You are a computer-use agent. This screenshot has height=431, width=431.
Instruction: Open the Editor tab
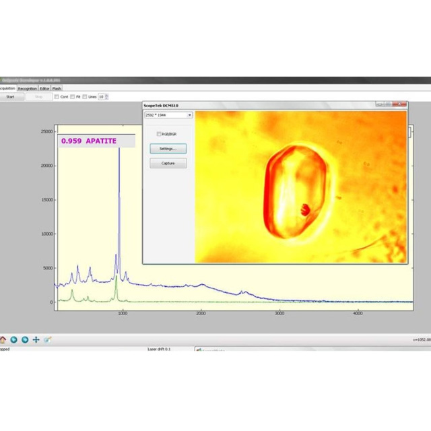[44, 88]
